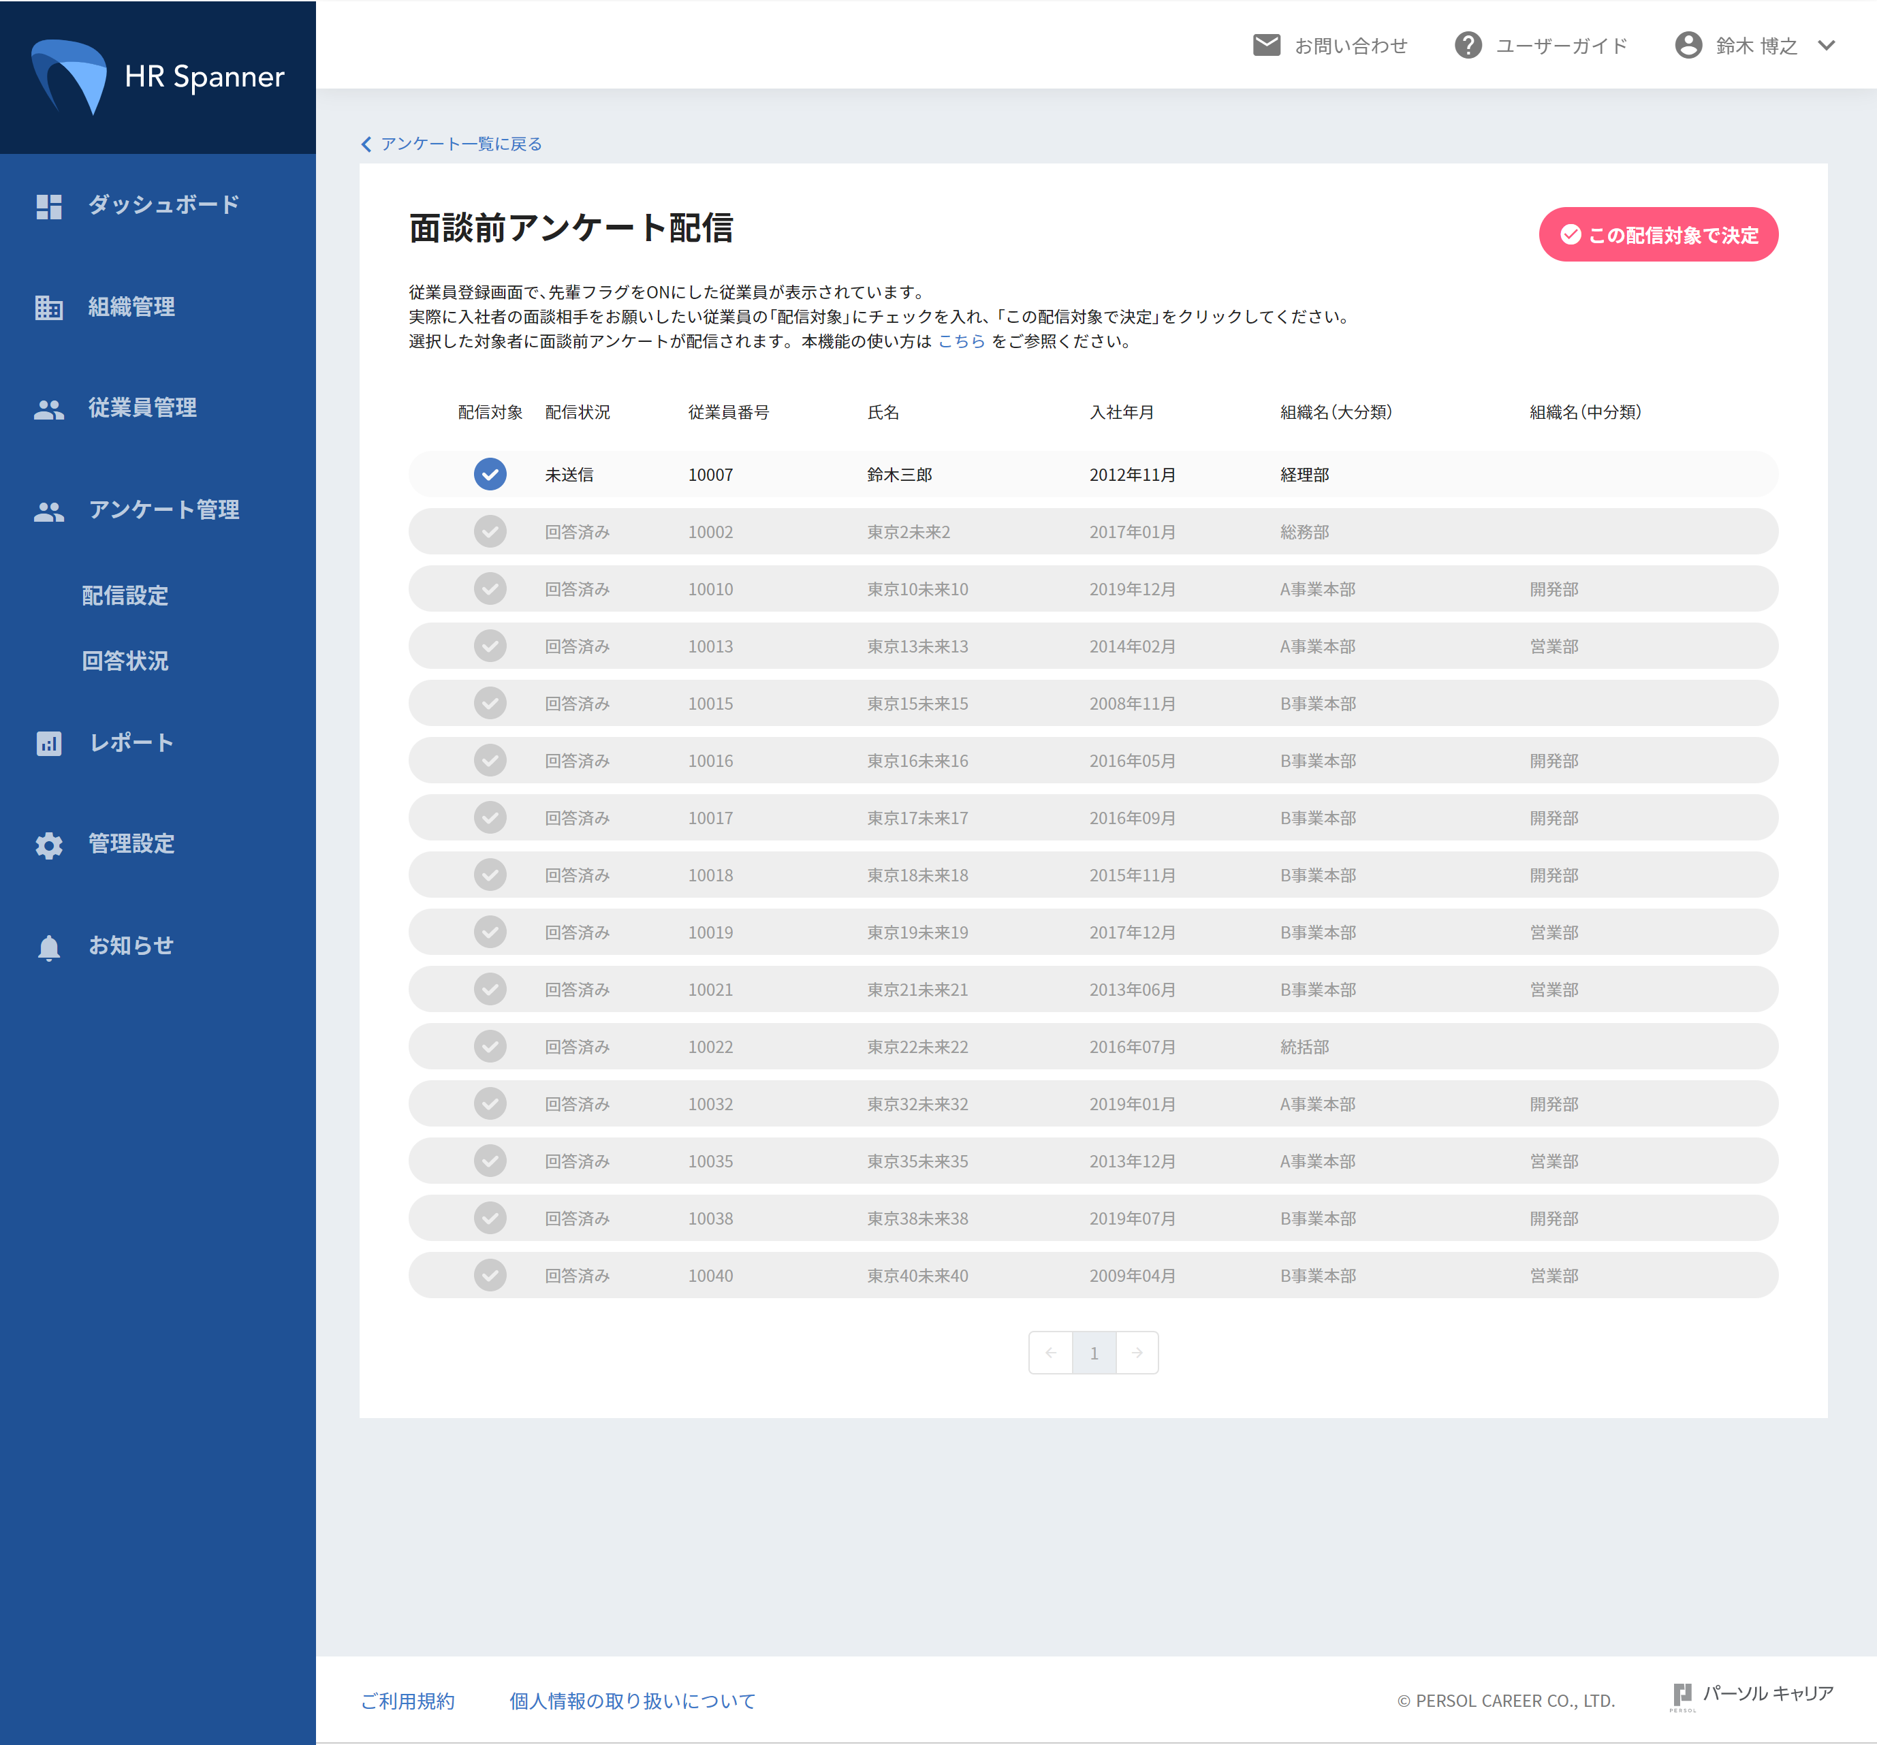The height and width of the screenshot is (1745, 1877).
Task: Select page number 1
Action: (1093, 1352)
